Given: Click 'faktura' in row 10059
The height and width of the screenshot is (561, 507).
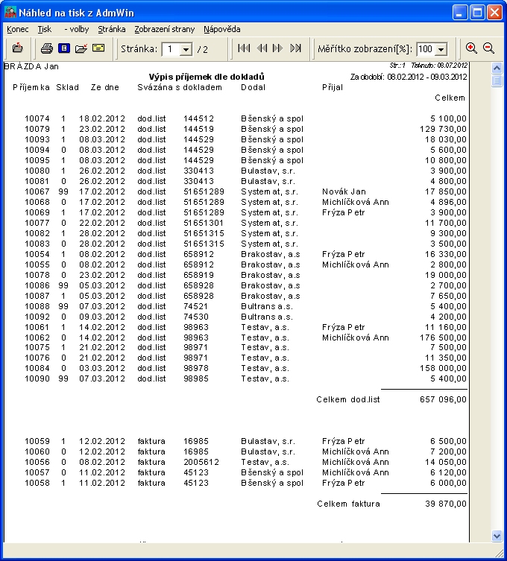Looking at the screenshot, I should tap(151, 441).
